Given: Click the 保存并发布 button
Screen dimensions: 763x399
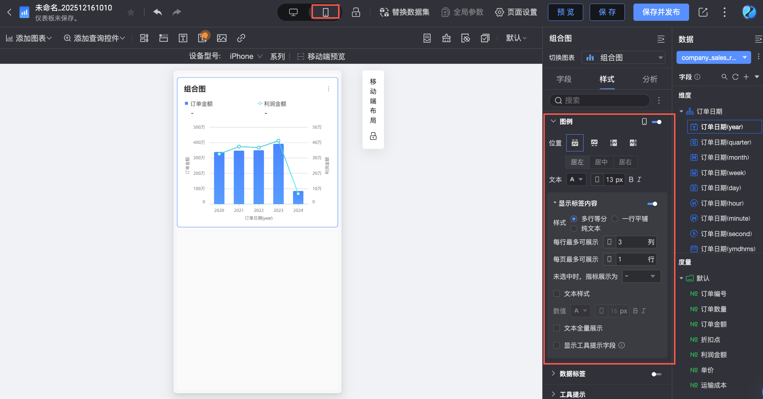Looking at the screenshot, I should (x=661, y=12).
